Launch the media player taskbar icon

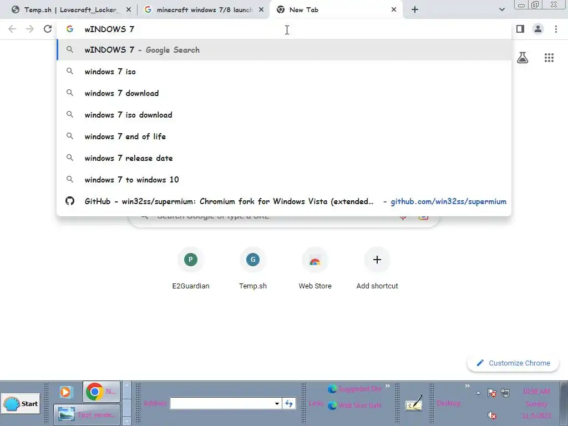66,392
